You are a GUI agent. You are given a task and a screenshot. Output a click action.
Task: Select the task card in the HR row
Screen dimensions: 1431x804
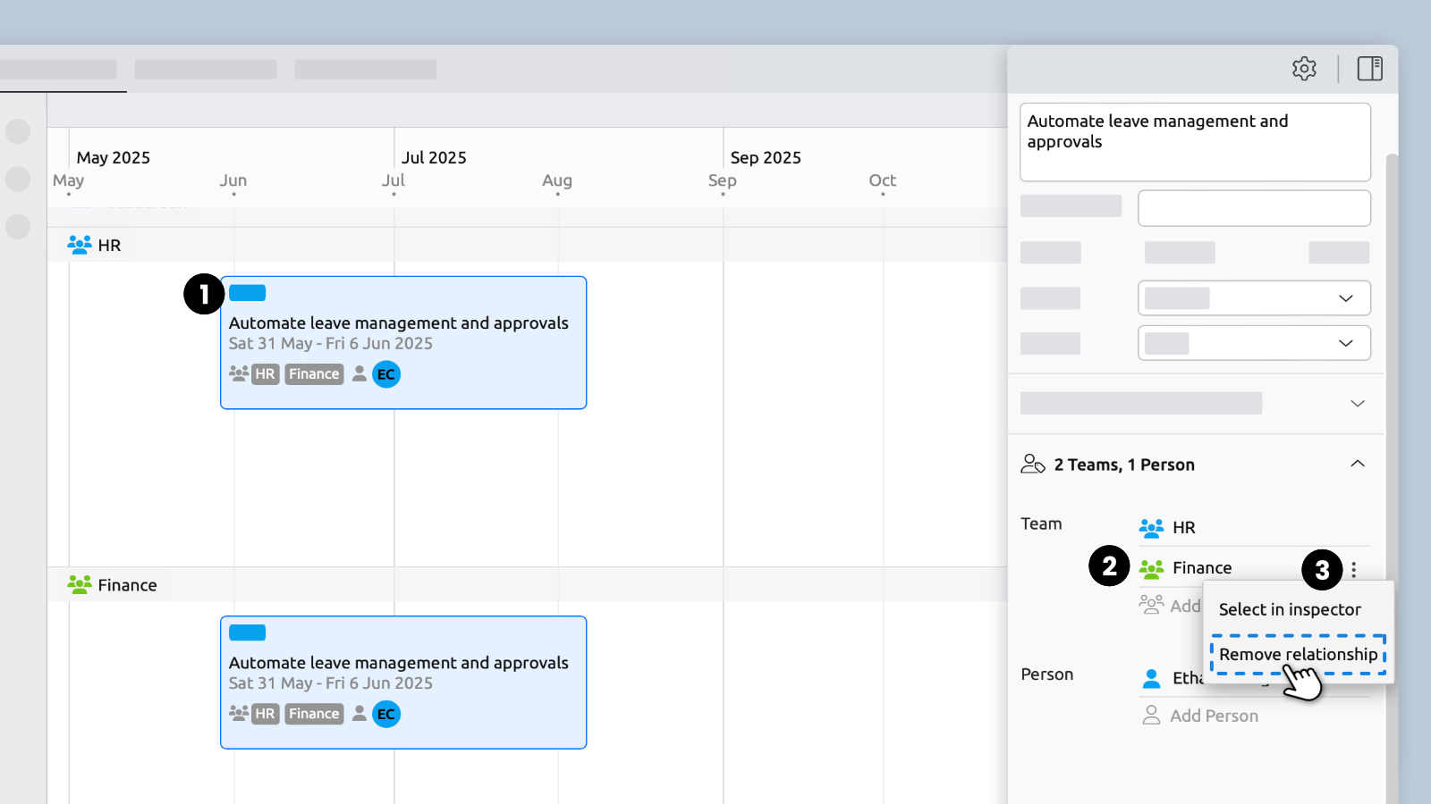[403, 343]
